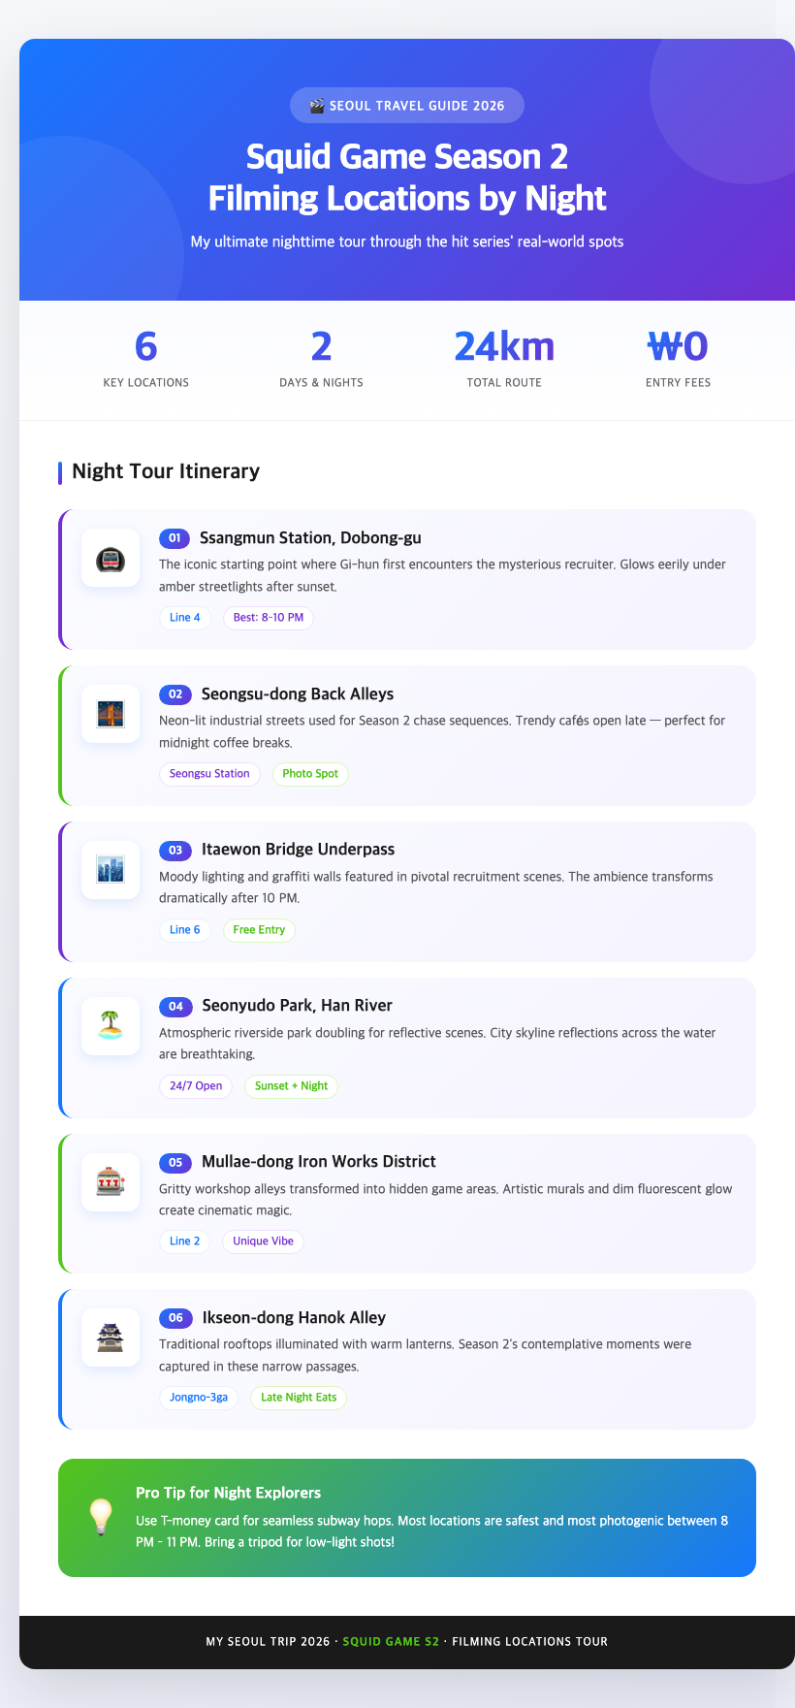Click the 24km total route stat
Image resolution: width=795 pixels, height=1708 pixels.
(504, 346)
